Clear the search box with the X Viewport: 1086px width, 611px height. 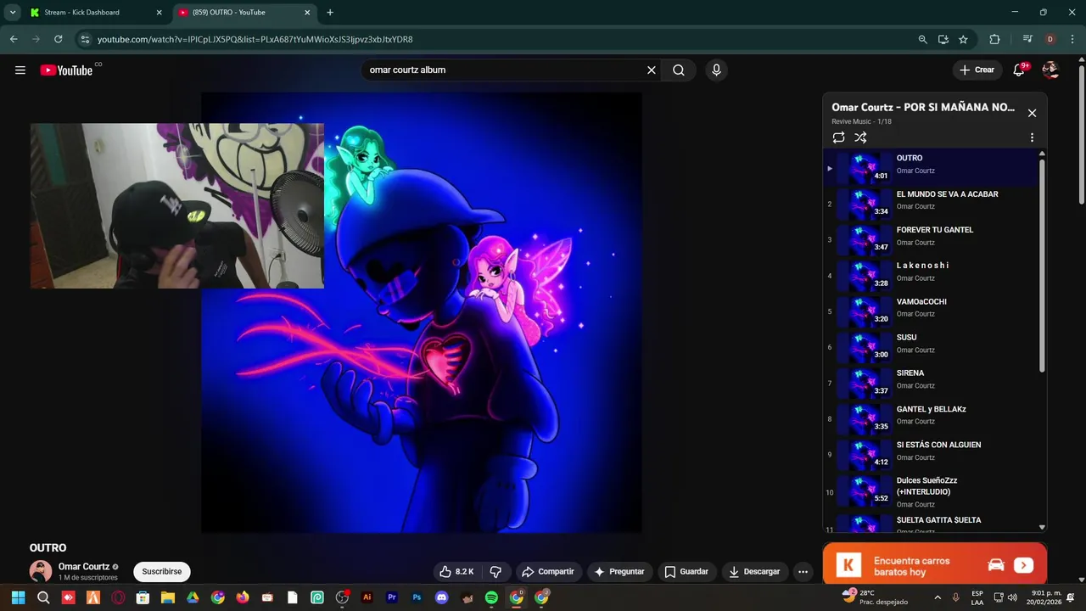pyautogui.click(x=652, y=70)
